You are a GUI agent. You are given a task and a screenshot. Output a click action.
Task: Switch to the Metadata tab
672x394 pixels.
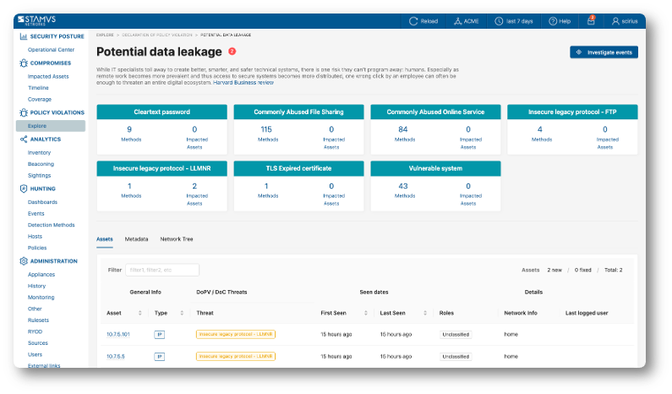tap(136, 239)
